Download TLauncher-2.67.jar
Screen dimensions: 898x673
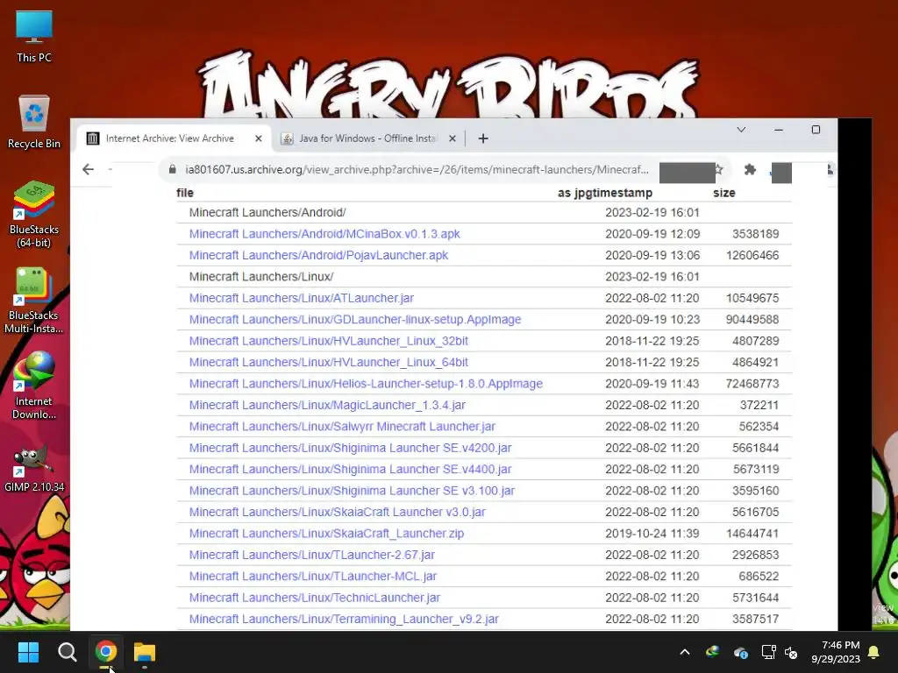point(311,555)
